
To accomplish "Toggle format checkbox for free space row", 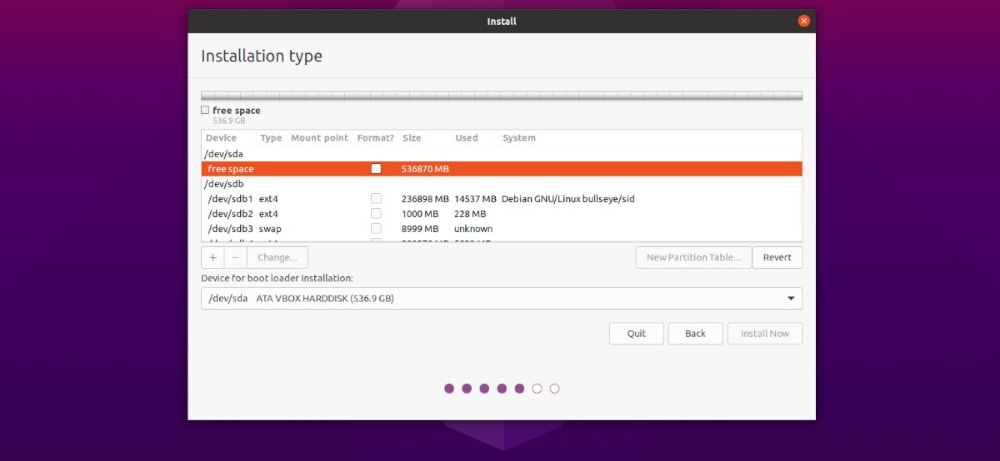I will pos(376,169).
